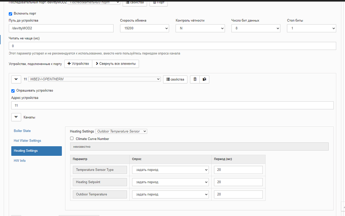Switch to Boiler State tab

(22, 131)
